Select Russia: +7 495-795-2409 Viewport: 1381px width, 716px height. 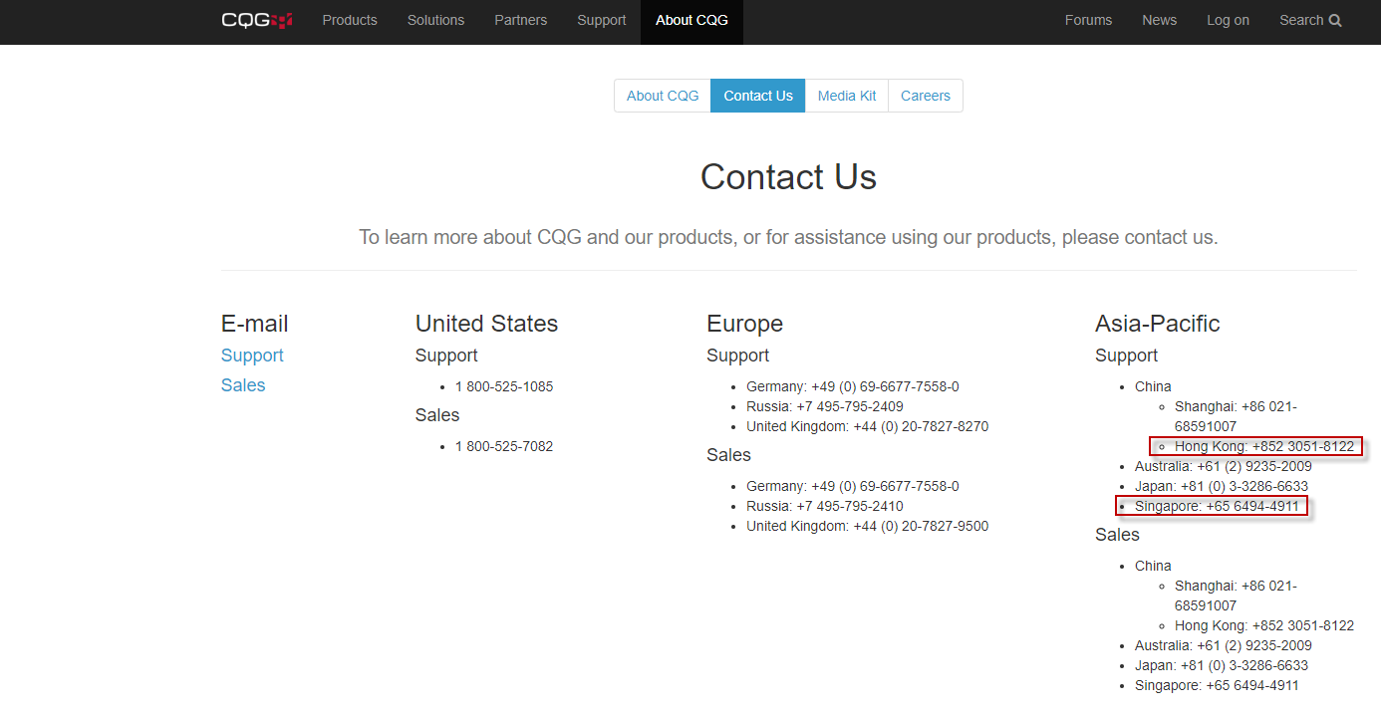(x=825, y=406)
